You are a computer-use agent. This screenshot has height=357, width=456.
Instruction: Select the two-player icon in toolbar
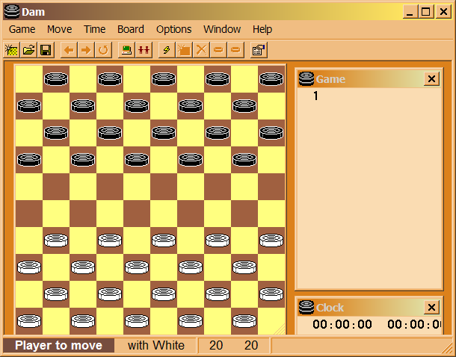tap(144, 50)
